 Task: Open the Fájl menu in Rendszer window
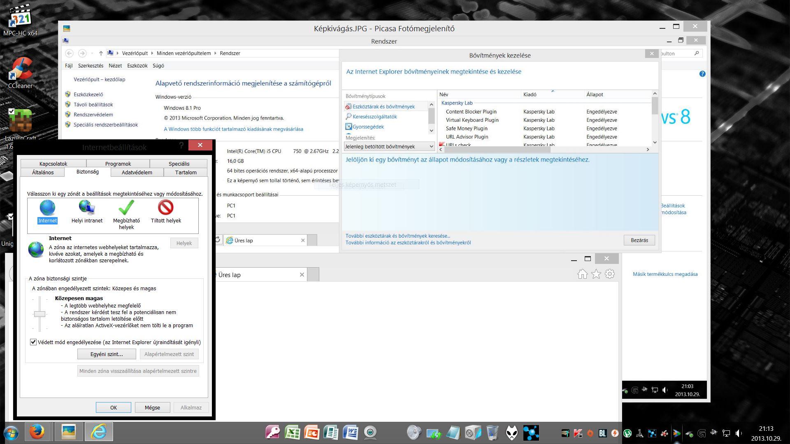pyautogui.click(x=69, y=66)
